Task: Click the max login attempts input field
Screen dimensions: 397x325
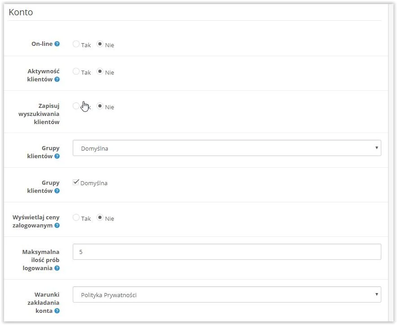Action: pyautogui.click(x=227, y=252)
